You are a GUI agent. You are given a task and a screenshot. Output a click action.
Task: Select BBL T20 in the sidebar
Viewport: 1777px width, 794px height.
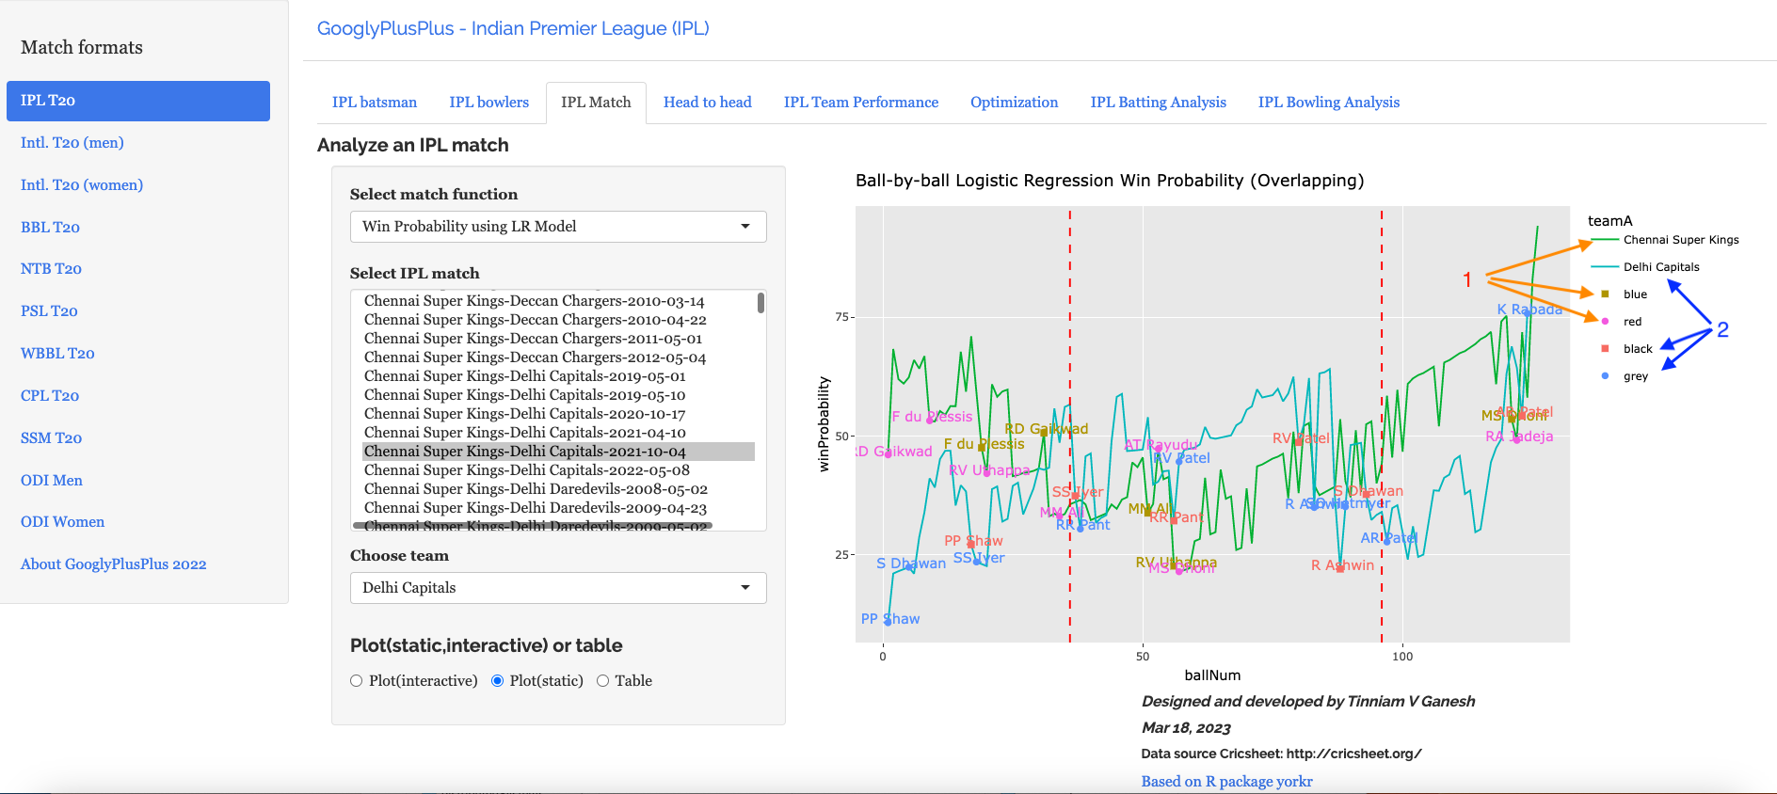pyautogui.click(x=50, y=228)
